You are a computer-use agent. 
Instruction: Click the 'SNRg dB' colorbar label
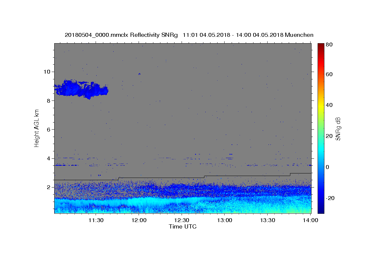338,128
